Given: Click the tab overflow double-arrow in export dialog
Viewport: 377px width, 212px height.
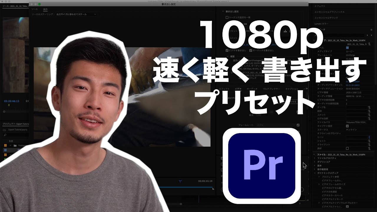Looking at the screenshot, I should tap(307, 89).
